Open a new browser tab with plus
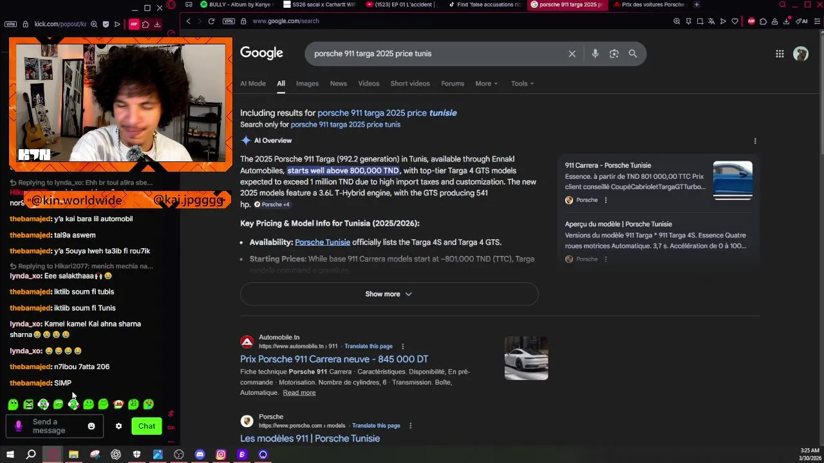 [697, 5]
